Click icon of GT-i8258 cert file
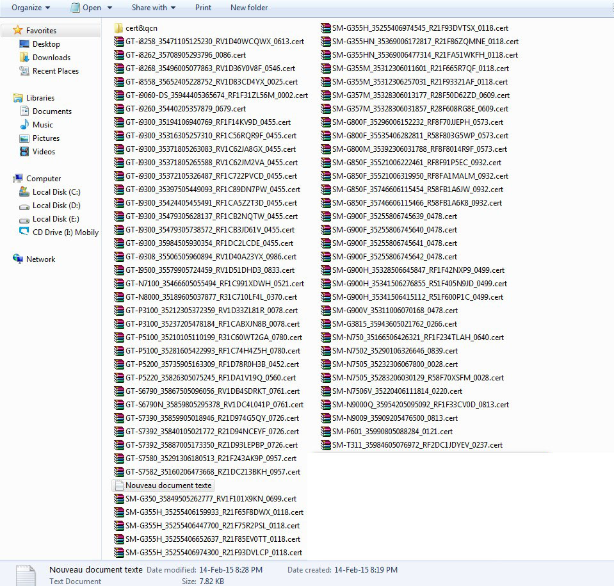The width and height of the screenshot is (614, 586). 118,42
